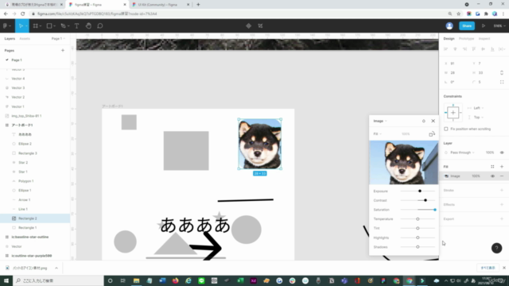
Task: Switch to the Assets tab
Action: tap(25, 39)
